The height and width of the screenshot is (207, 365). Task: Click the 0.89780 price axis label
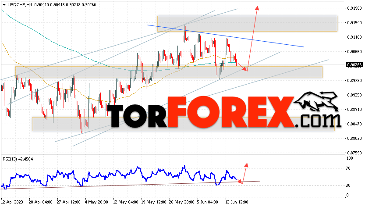pos(354,80)
